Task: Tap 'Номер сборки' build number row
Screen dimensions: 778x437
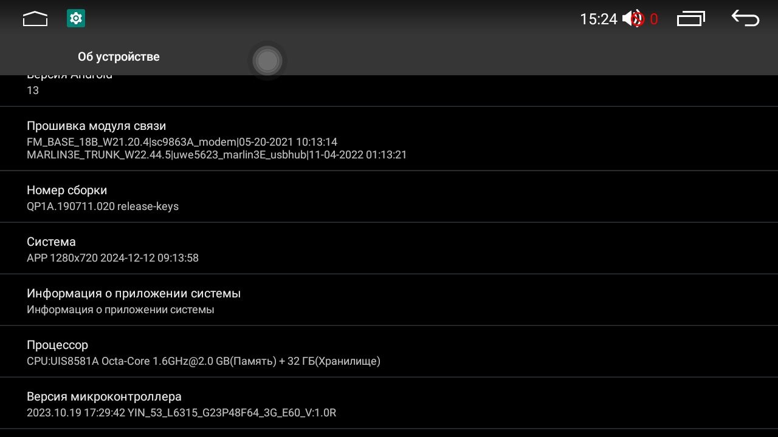Action: click(x=389, y=197)
